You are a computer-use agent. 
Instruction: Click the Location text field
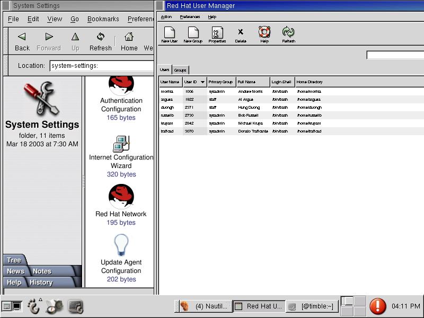[x=101, y=66]
